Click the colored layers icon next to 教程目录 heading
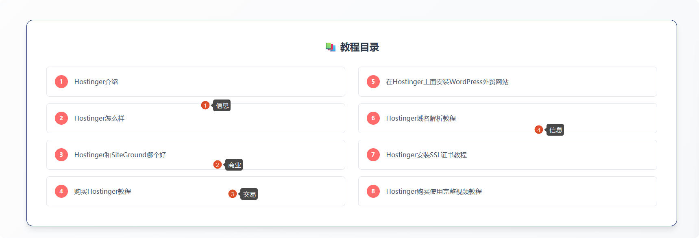Image resolution: width=699 pixels, height=238 pixels. tap(330, 47)
